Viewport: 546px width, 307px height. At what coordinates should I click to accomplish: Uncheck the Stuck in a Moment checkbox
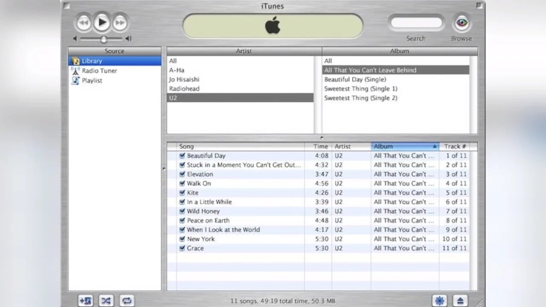point(182,165)
